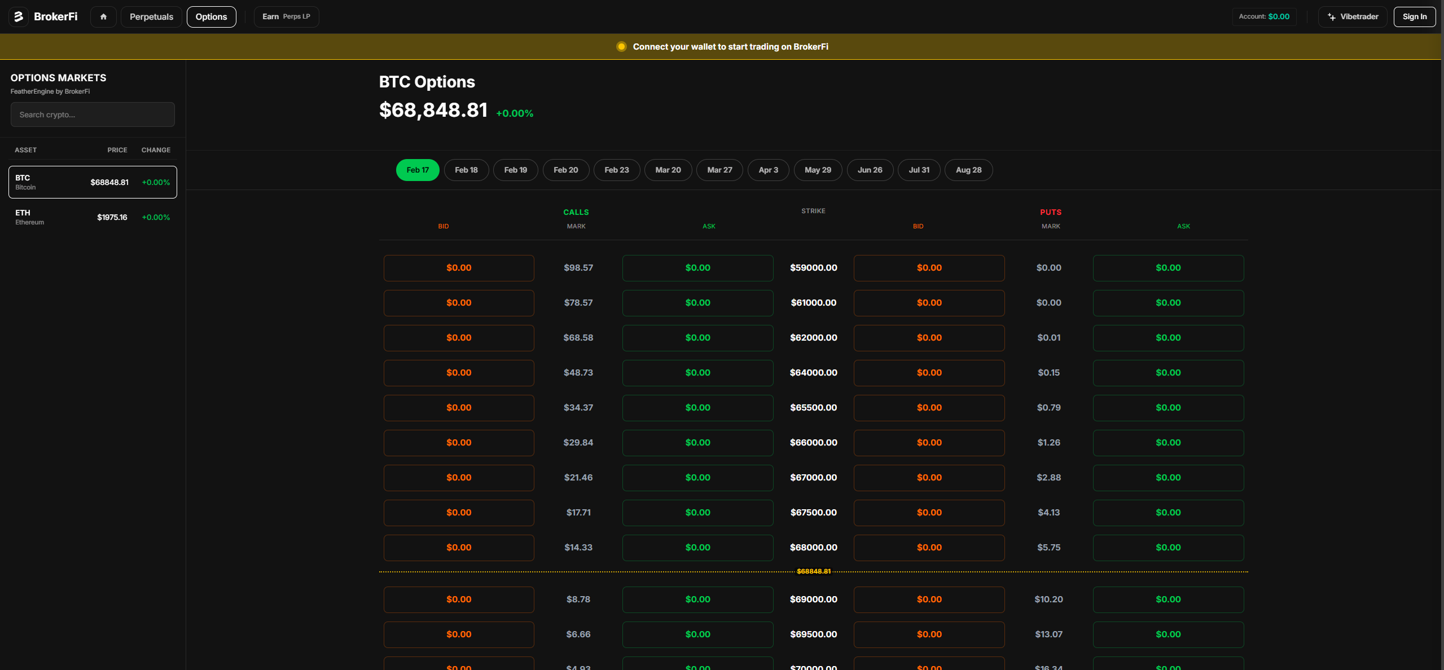1444x670 pixels.
Task: Select the Feb 18 expiry date
Action: (466, 170)
